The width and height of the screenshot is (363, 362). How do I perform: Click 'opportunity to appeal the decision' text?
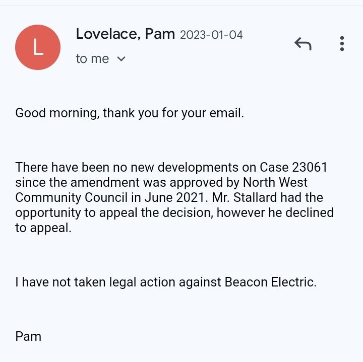click(x=114, y=213)
